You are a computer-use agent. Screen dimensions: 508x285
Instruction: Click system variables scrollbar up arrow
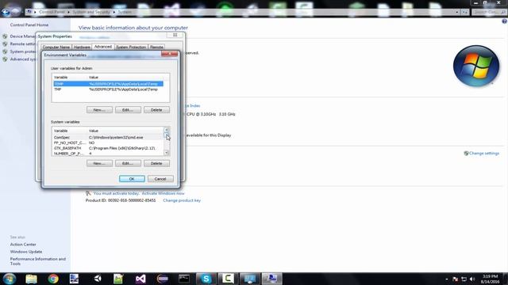pyautogui.click(x=167, y=130)
